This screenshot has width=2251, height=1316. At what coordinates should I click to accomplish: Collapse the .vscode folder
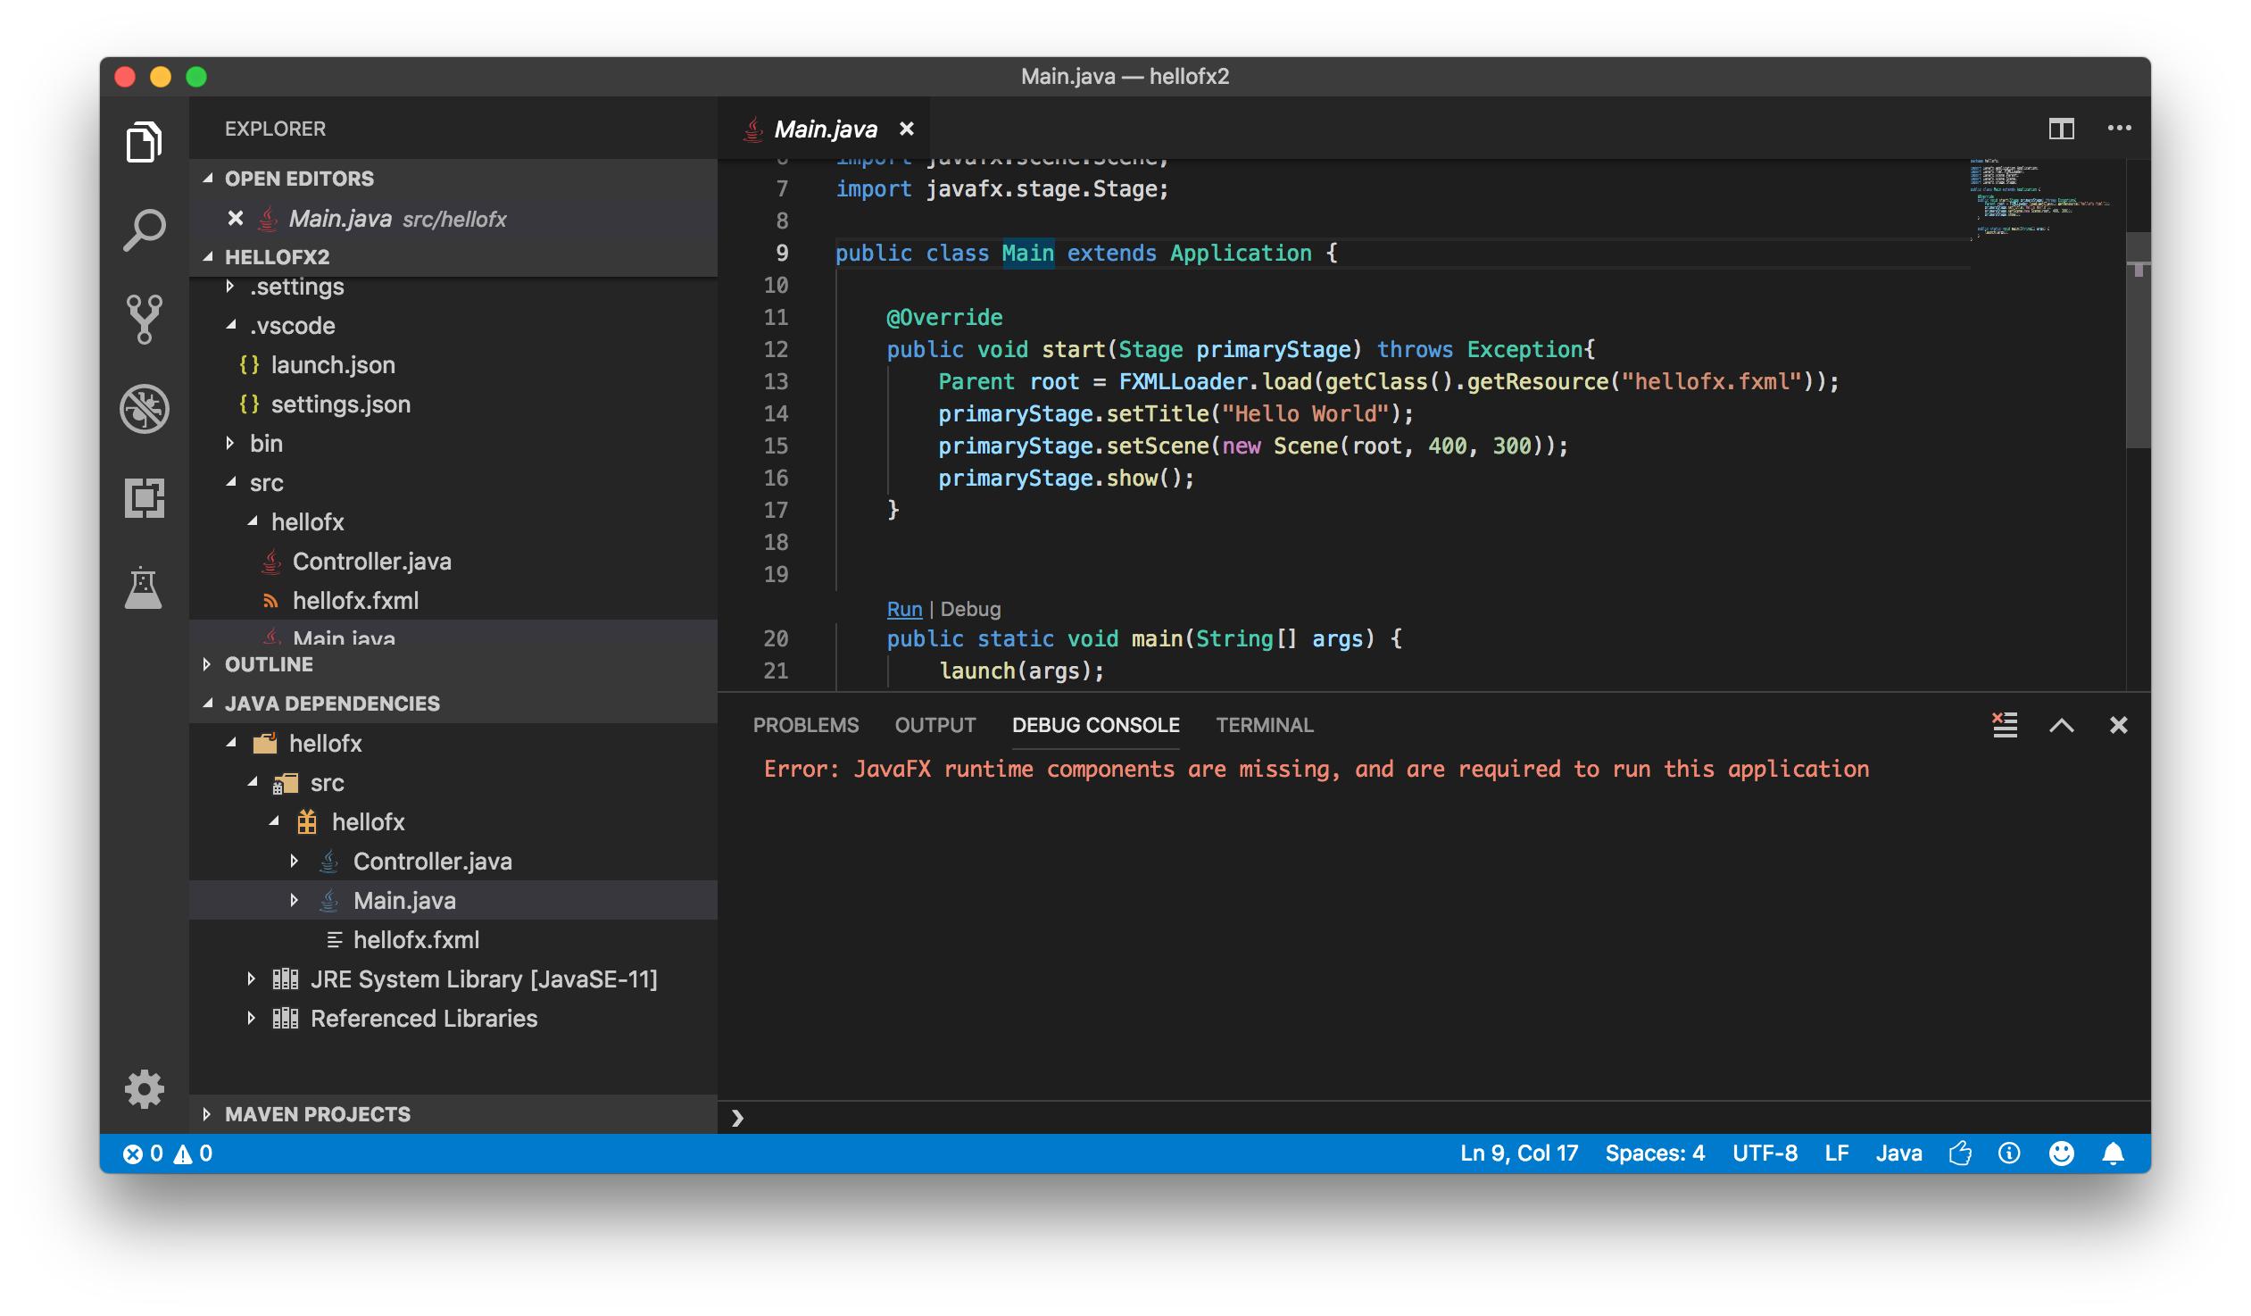pyautogui.click(x=230, y=325)
